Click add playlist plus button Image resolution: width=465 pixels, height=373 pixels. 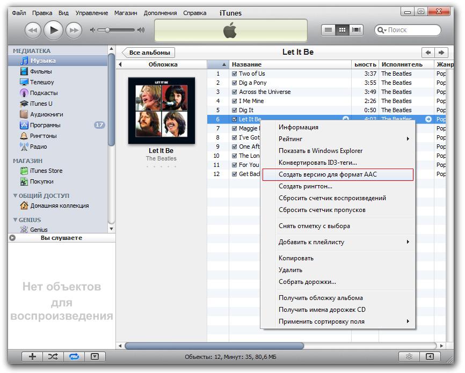(x=32, y=356)
